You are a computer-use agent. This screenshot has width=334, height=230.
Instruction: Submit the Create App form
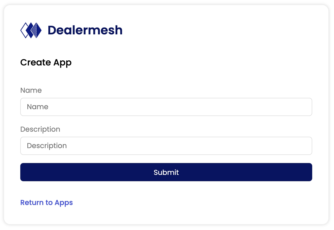[x=166, y=172]
